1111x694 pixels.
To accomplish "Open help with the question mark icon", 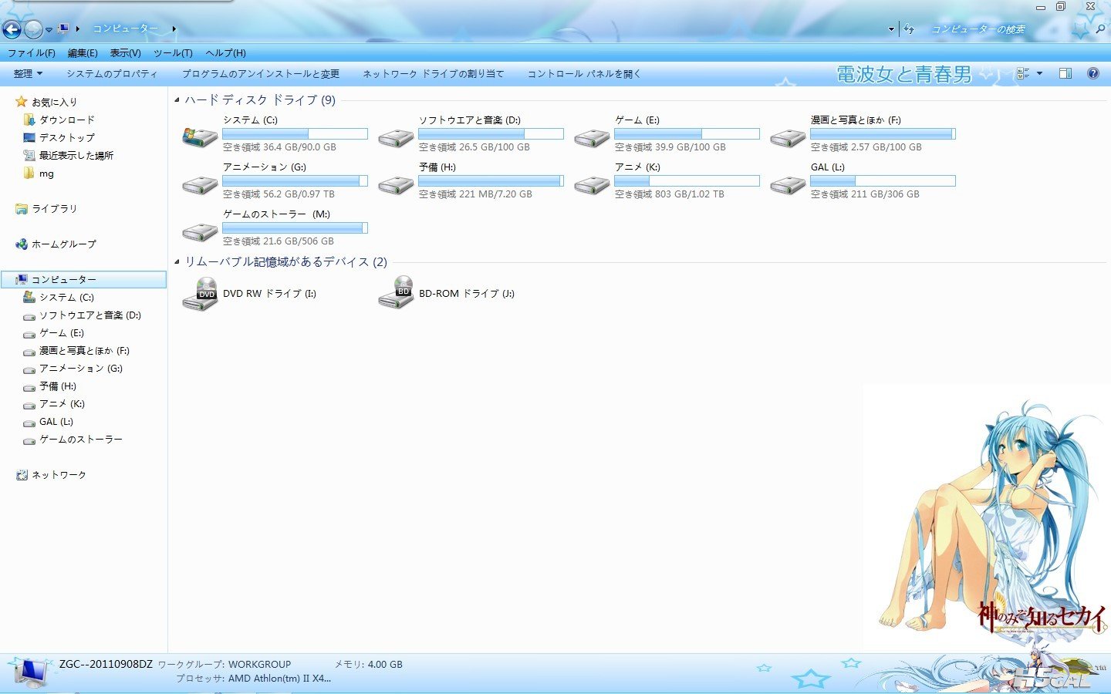I will click(1092, 73).
